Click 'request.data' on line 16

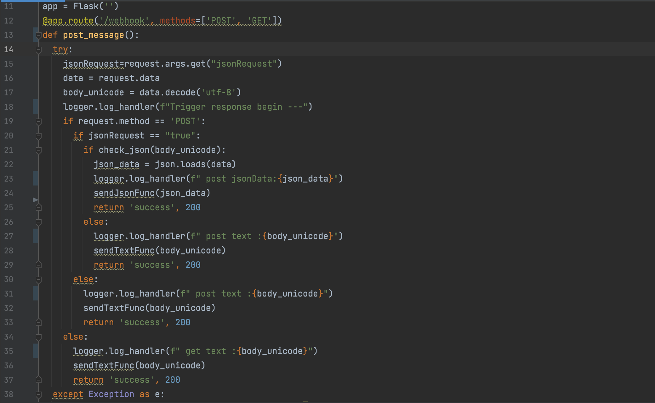click(129, 78)
